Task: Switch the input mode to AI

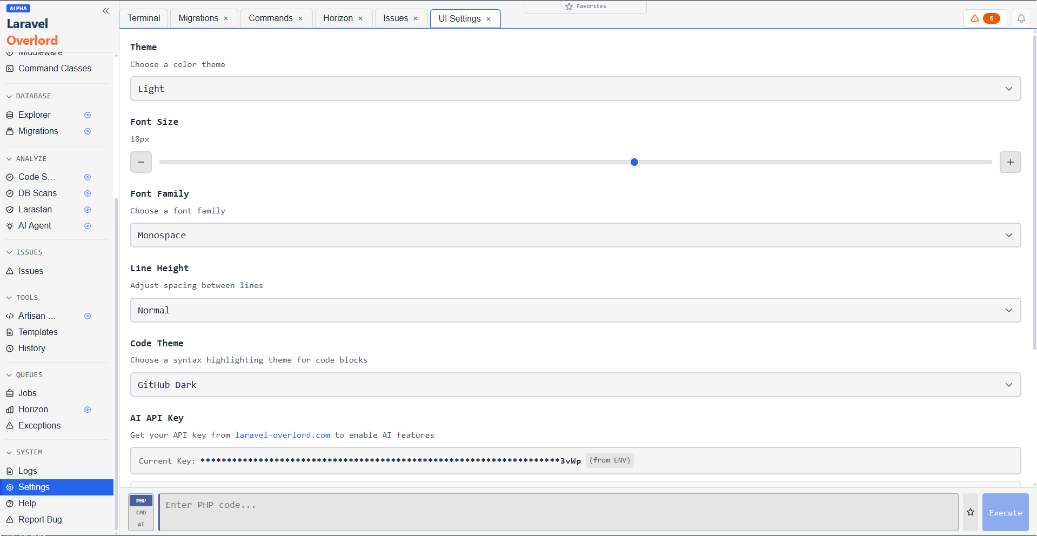Action: coord(141,524)
